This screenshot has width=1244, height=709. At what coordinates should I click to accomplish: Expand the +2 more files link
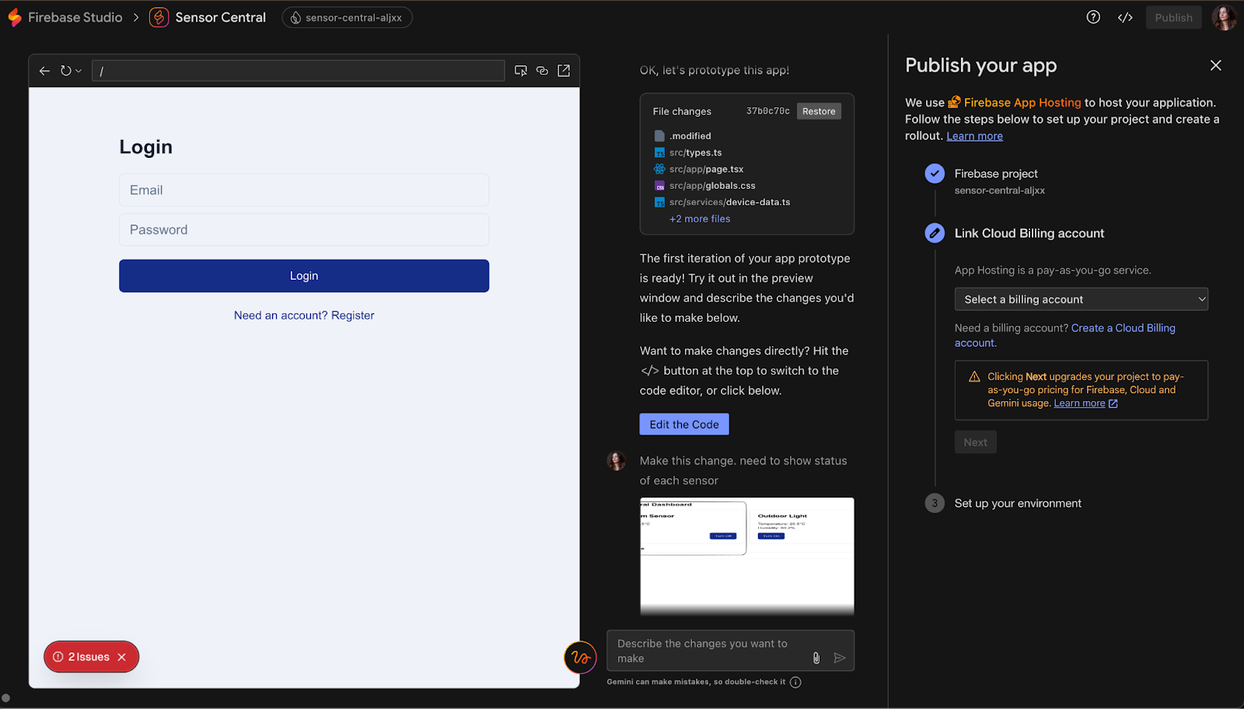click(x=700, y=219)
